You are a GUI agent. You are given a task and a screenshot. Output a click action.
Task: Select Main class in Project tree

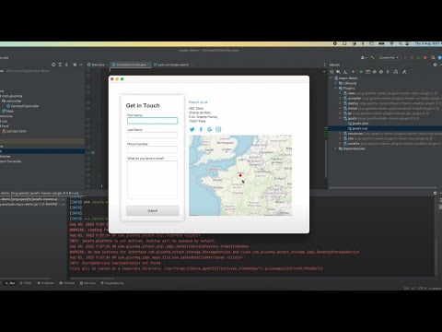coord(8,111)
